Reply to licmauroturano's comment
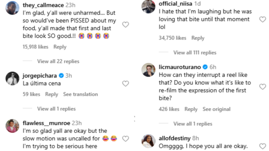This screenshot has width=269, height=151. [191, 109]
